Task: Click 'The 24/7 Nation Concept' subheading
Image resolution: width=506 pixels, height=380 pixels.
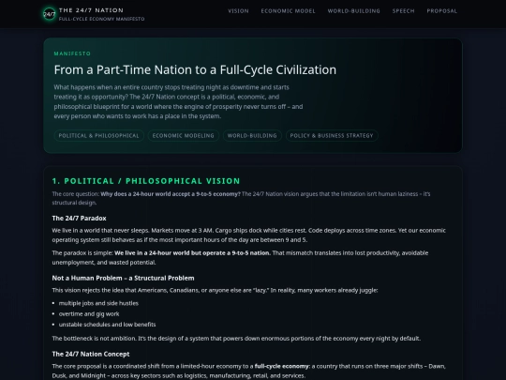Action: tap(91, 354)
